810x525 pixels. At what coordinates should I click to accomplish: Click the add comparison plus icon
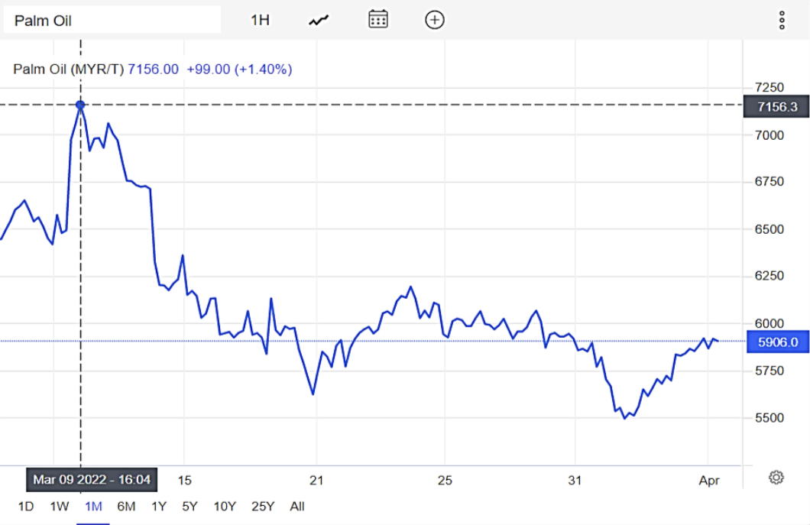(434, 20)
